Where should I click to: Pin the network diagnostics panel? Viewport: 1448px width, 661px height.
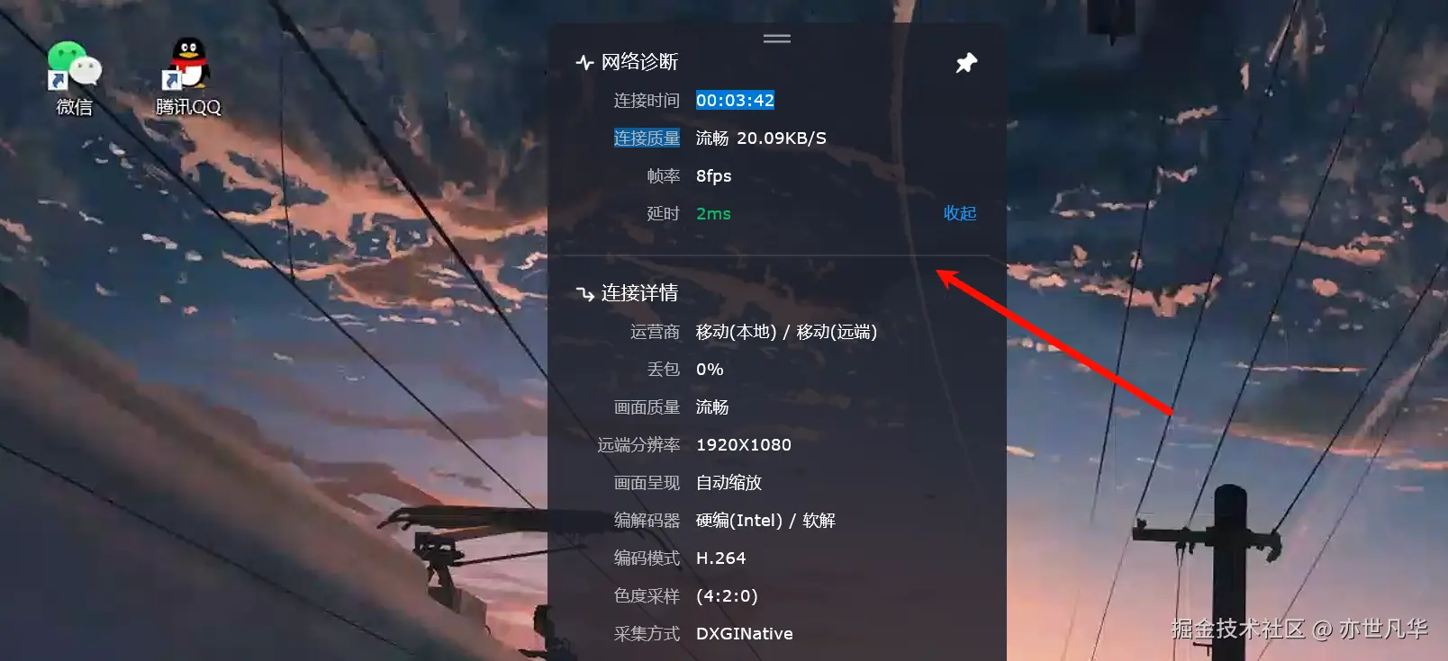pyautogui.click(x=966, y=63)
